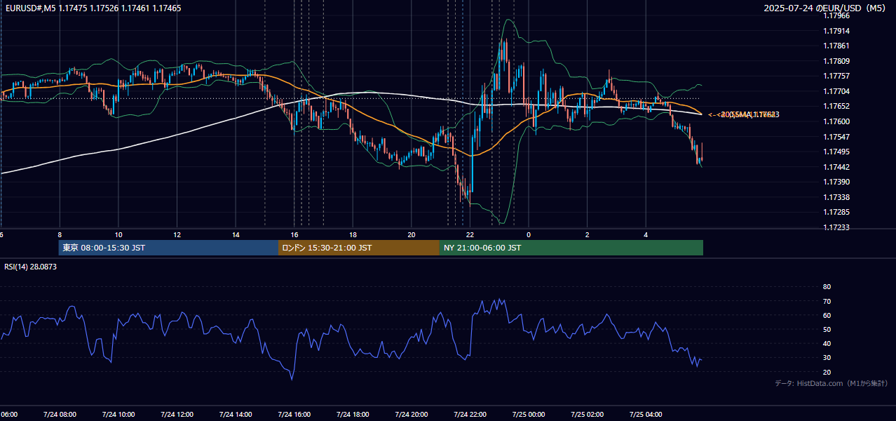
Task: Click hour label 14 under price chart
Action: point(236,234)
